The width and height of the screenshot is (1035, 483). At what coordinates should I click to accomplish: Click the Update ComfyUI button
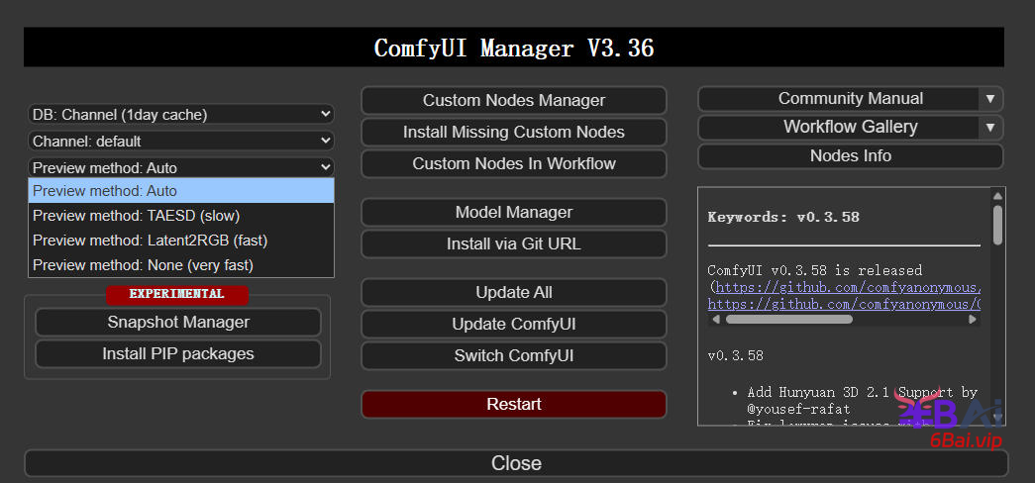coord(513,324)
